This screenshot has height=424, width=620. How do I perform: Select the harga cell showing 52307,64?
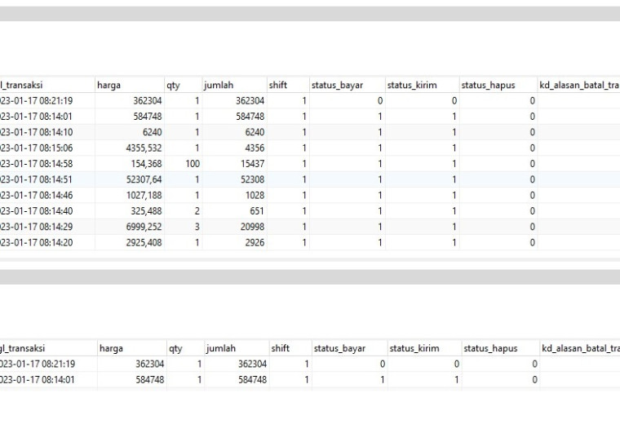click(129, 179)
